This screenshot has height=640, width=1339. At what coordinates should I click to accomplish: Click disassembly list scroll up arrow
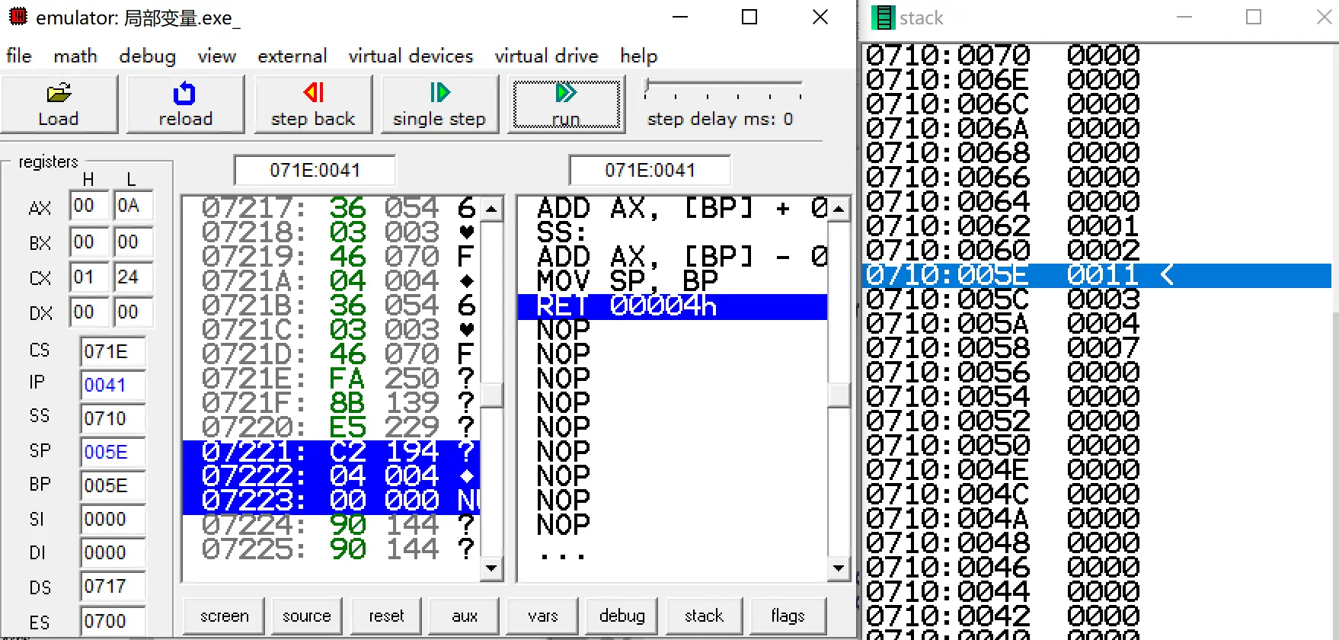click(839, 209)
